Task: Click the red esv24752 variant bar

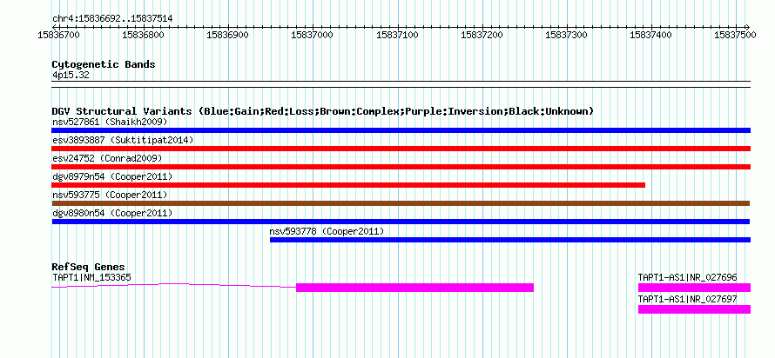Action: coord(401,167)
